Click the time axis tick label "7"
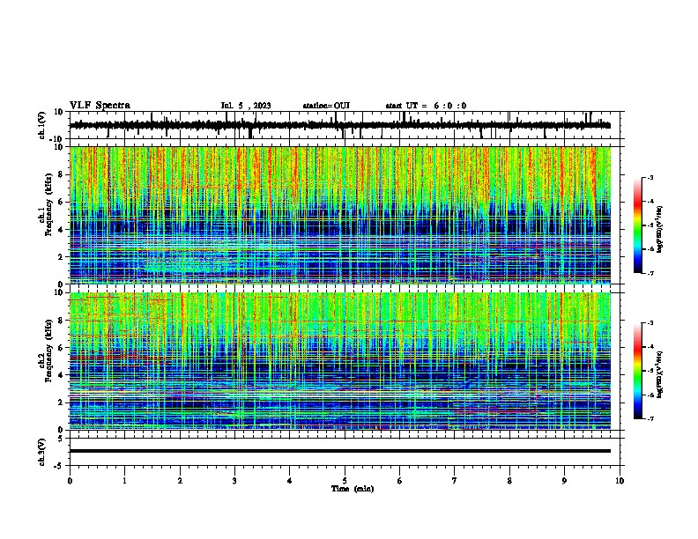 [455, 481]
